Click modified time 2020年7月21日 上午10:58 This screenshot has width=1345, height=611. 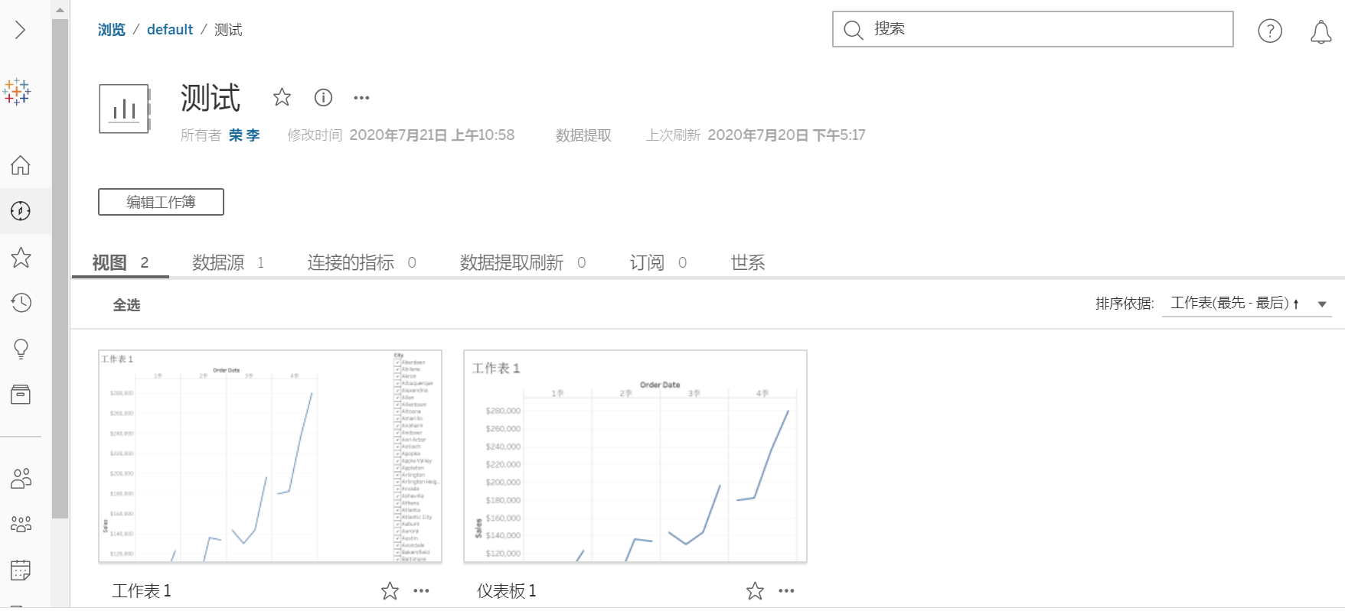tap(432, 135)
